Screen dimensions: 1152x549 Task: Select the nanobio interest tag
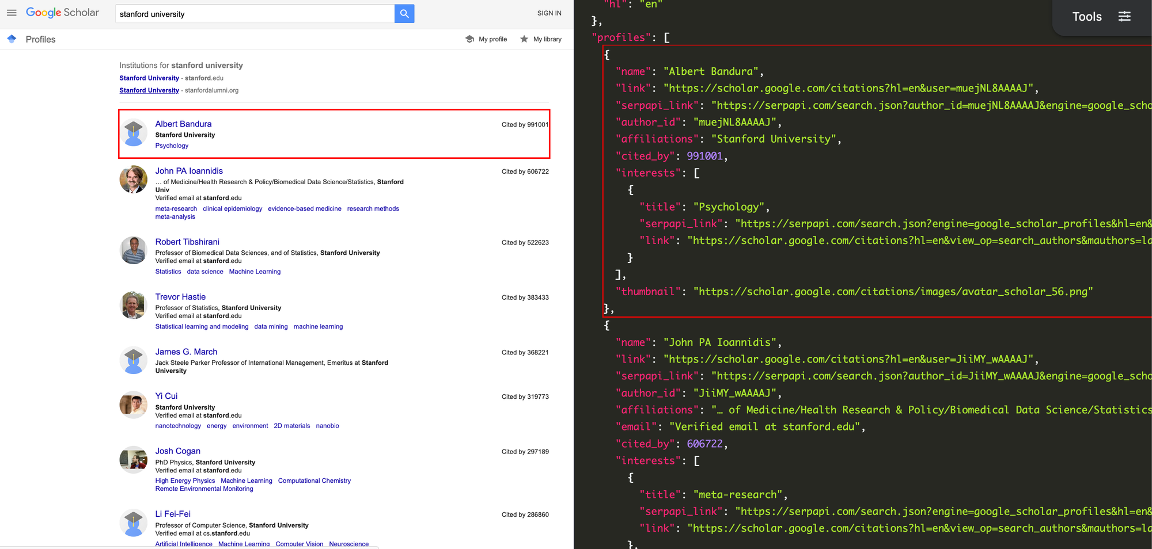coord(327,426)
